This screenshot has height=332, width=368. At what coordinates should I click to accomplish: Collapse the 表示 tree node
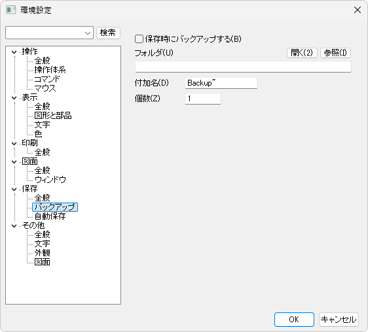pos(14,97)
